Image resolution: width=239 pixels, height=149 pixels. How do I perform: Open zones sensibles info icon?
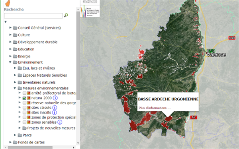click(x=60, y=122)
